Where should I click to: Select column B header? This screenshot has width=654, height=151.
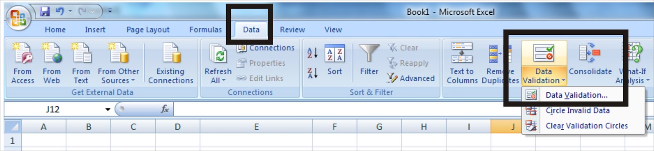pyautogui.click(x=88, y=127)
